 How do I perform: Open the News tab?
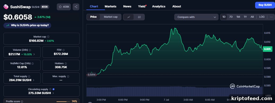[127, 6]
